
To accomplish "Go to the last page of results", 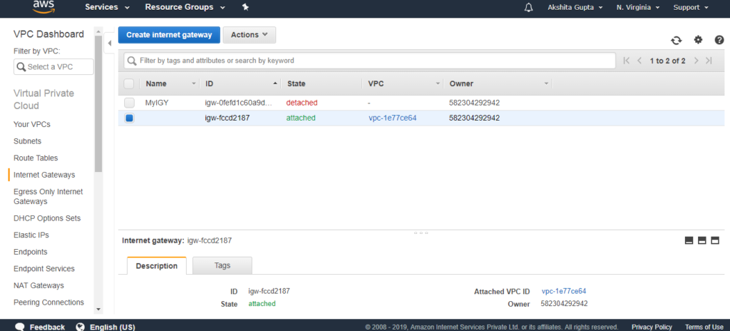I will [x=709, y=61].
